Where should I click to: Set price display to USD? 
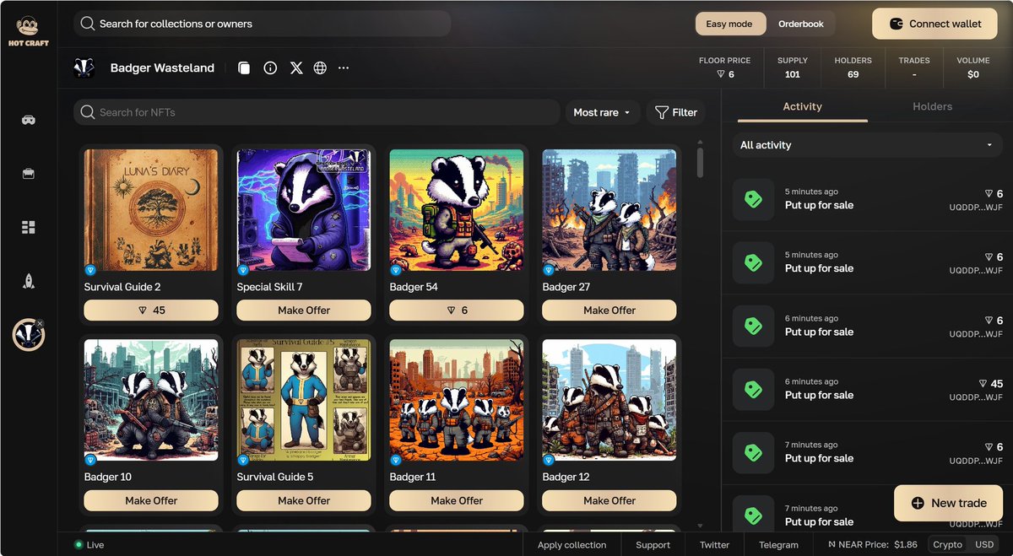click(x=984, y=544)
